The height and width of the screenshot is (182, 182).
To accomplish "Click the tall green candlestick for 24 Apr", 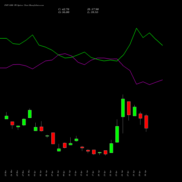I will click(x=123, y=108).
